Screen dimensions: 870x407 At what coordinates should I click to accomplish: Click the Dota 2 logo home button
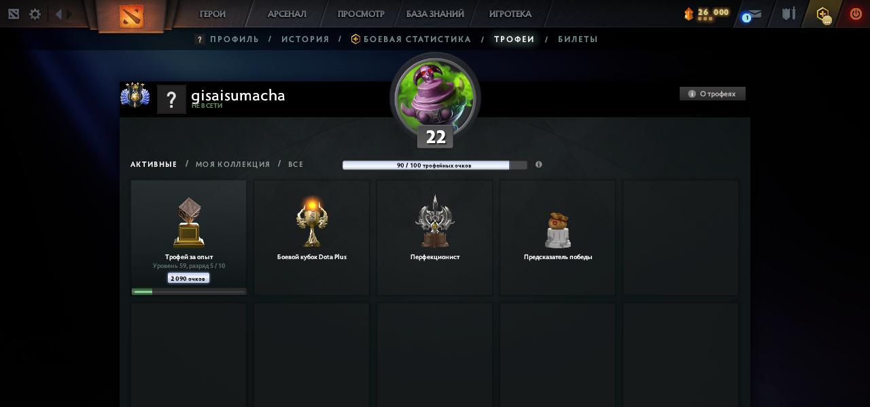coord(130,16)
